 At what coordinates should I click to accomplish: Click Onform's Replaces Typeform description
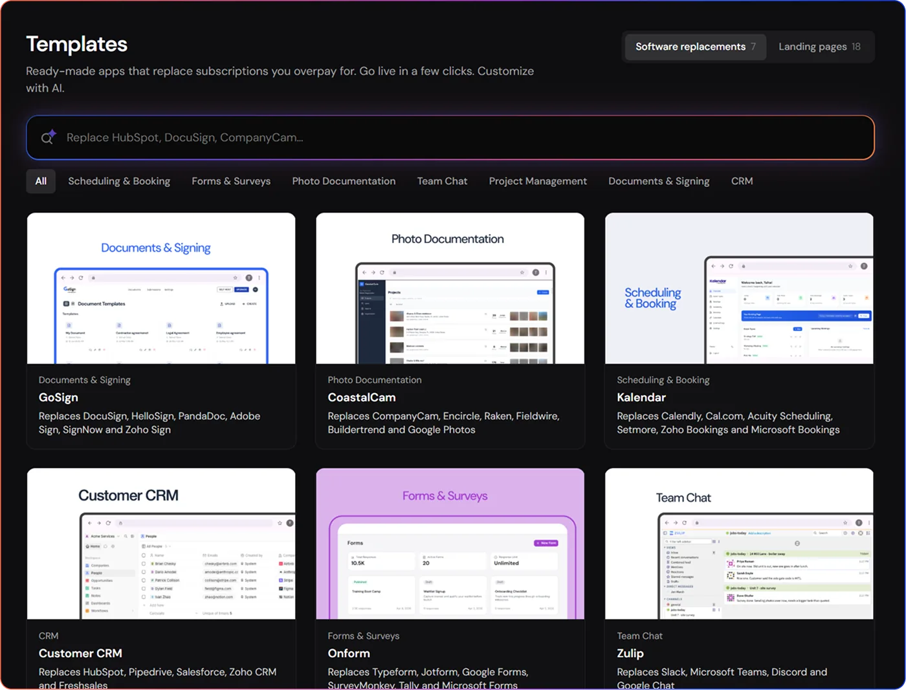pyautogui.click(x=428, y=678)
